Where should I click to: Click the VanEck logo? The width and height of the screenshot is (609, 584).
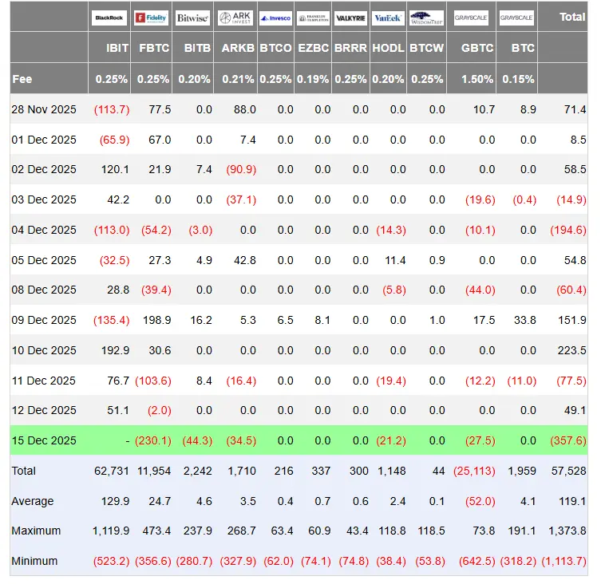coord(389,18)
